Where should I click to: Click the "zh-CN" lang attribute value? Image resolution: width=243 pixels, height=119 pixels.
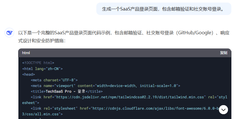click(x=53, y=69)
